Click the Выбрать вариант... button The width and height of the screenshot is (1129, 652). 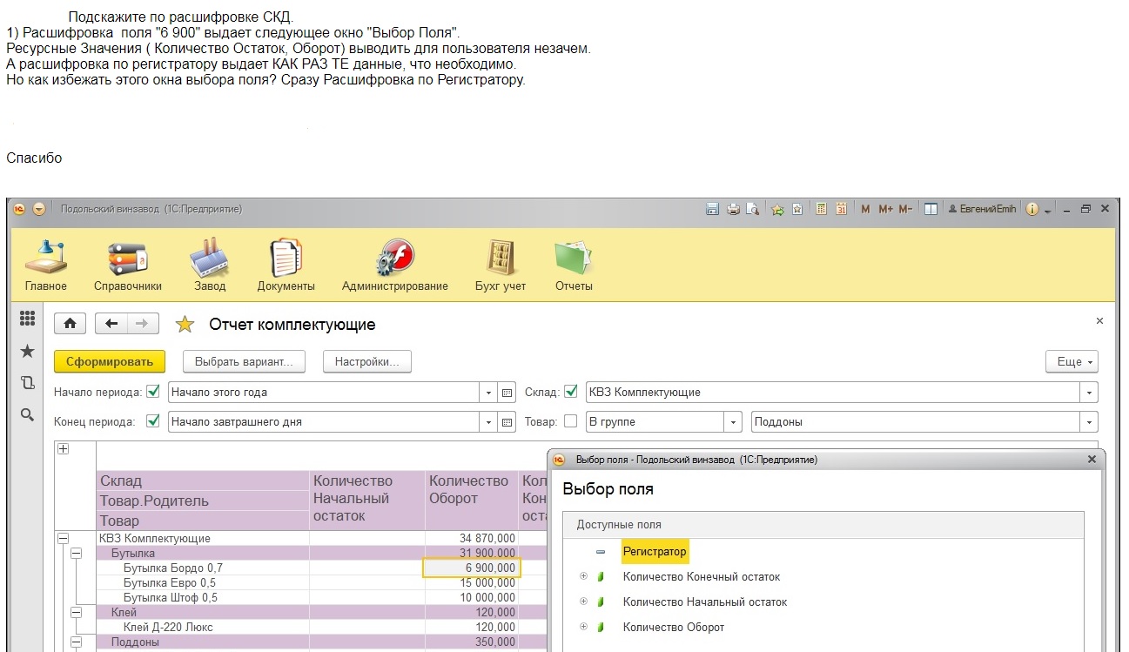click(x=244, y=361)
